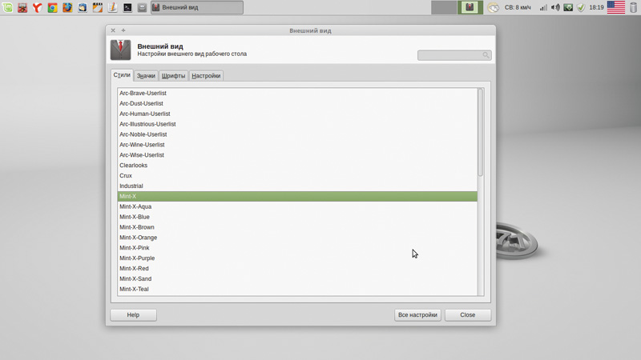641x360 pixels.
Task: Focus the search field in Внешний вид
Action: coord(454,55)
